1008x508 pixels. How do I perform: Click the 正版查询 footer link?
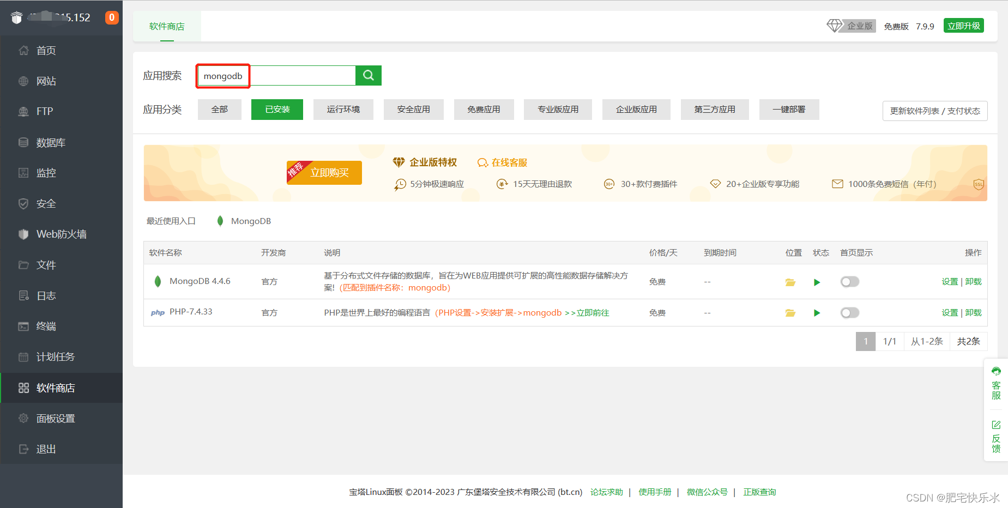click(x=759, y=492)
